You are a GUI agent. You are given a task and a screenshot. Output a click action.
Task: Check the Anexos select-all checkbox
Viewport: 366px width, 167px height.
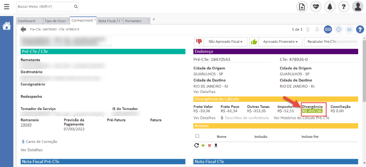tap(197, 136)
